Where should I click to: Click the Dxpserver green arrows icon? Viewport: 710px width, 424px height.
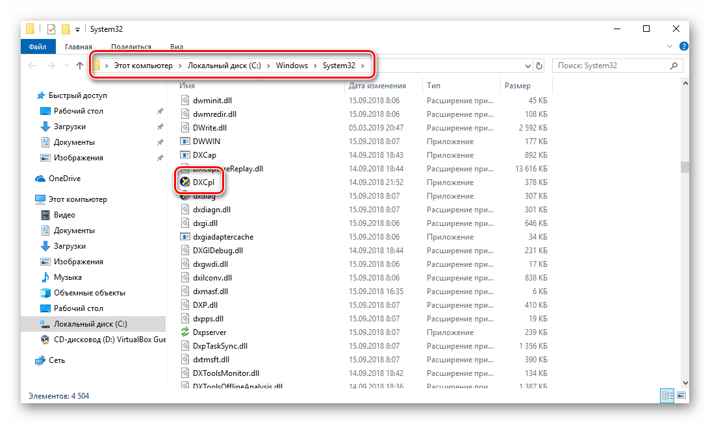184,332
